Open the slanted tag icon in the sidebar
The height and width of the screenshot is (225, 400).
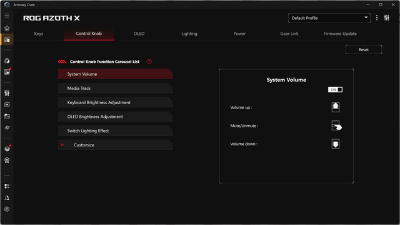pyautogui.click(x=7, y=128)
